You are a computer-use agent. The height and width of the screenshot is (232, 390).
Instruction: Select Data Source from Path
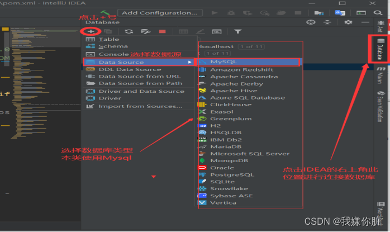click(139, 83)
